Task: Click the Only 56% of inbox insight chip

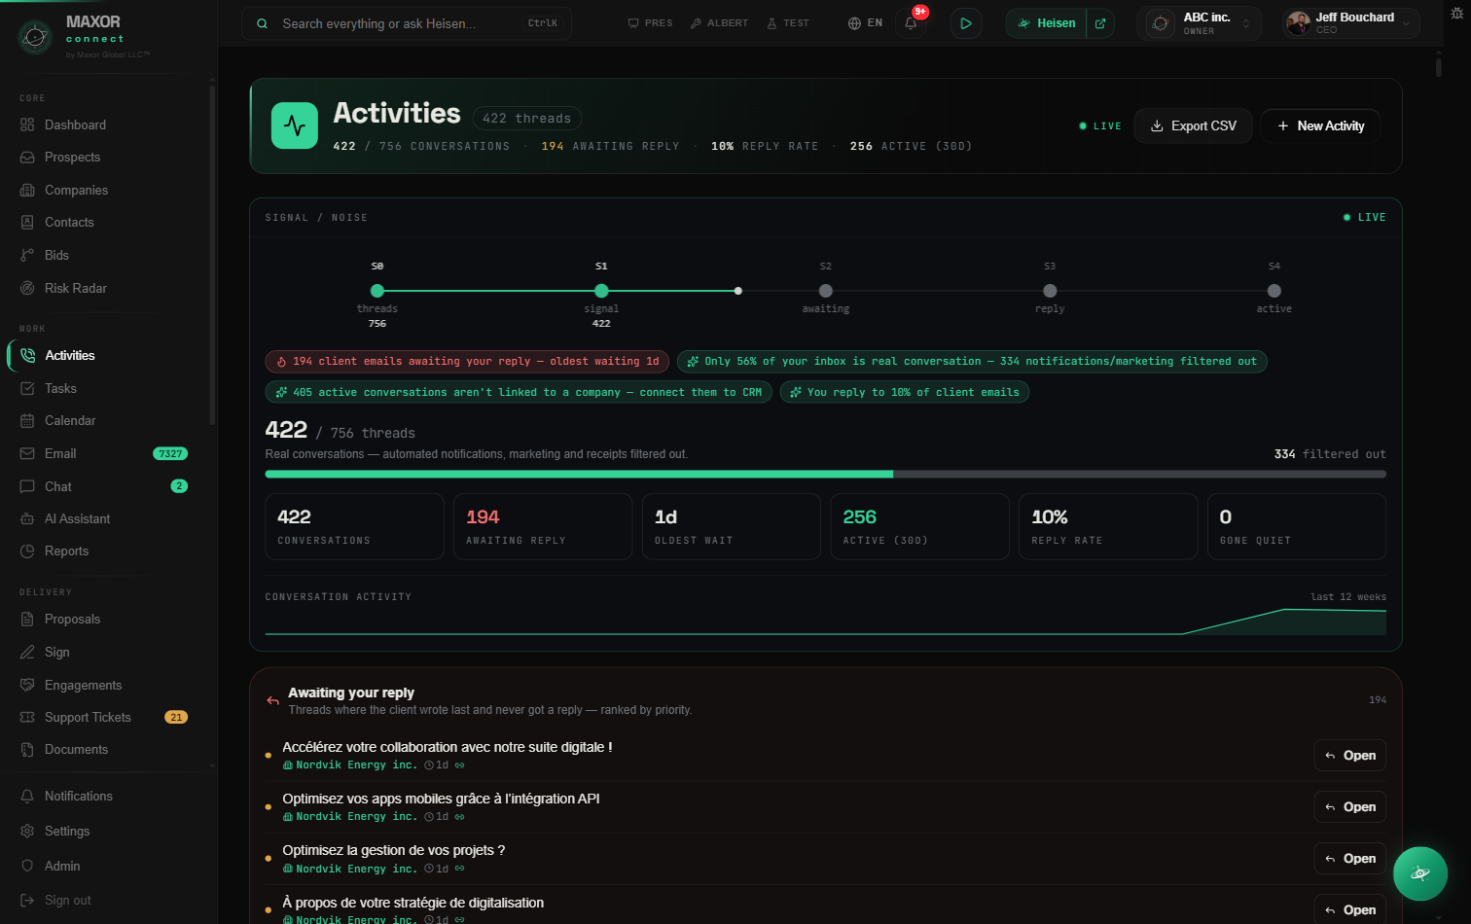Action: click(x=972, y=361)
